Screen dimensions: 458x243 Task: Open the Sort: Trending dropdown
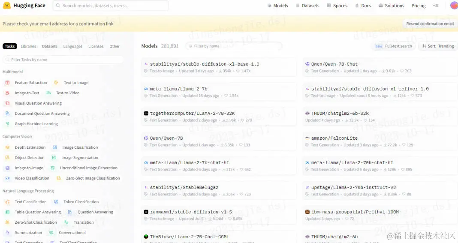tap(438, 46)
